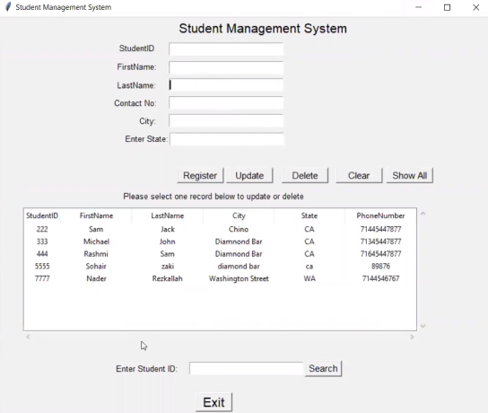Click the horizontal scroll right arrow
The width and height of the screenshot is (488, 413).
412,337
